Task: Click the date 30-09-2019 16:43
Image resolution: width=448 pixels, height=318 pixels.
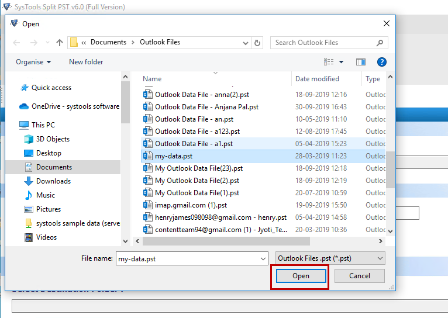Action: tap(321, 107)
